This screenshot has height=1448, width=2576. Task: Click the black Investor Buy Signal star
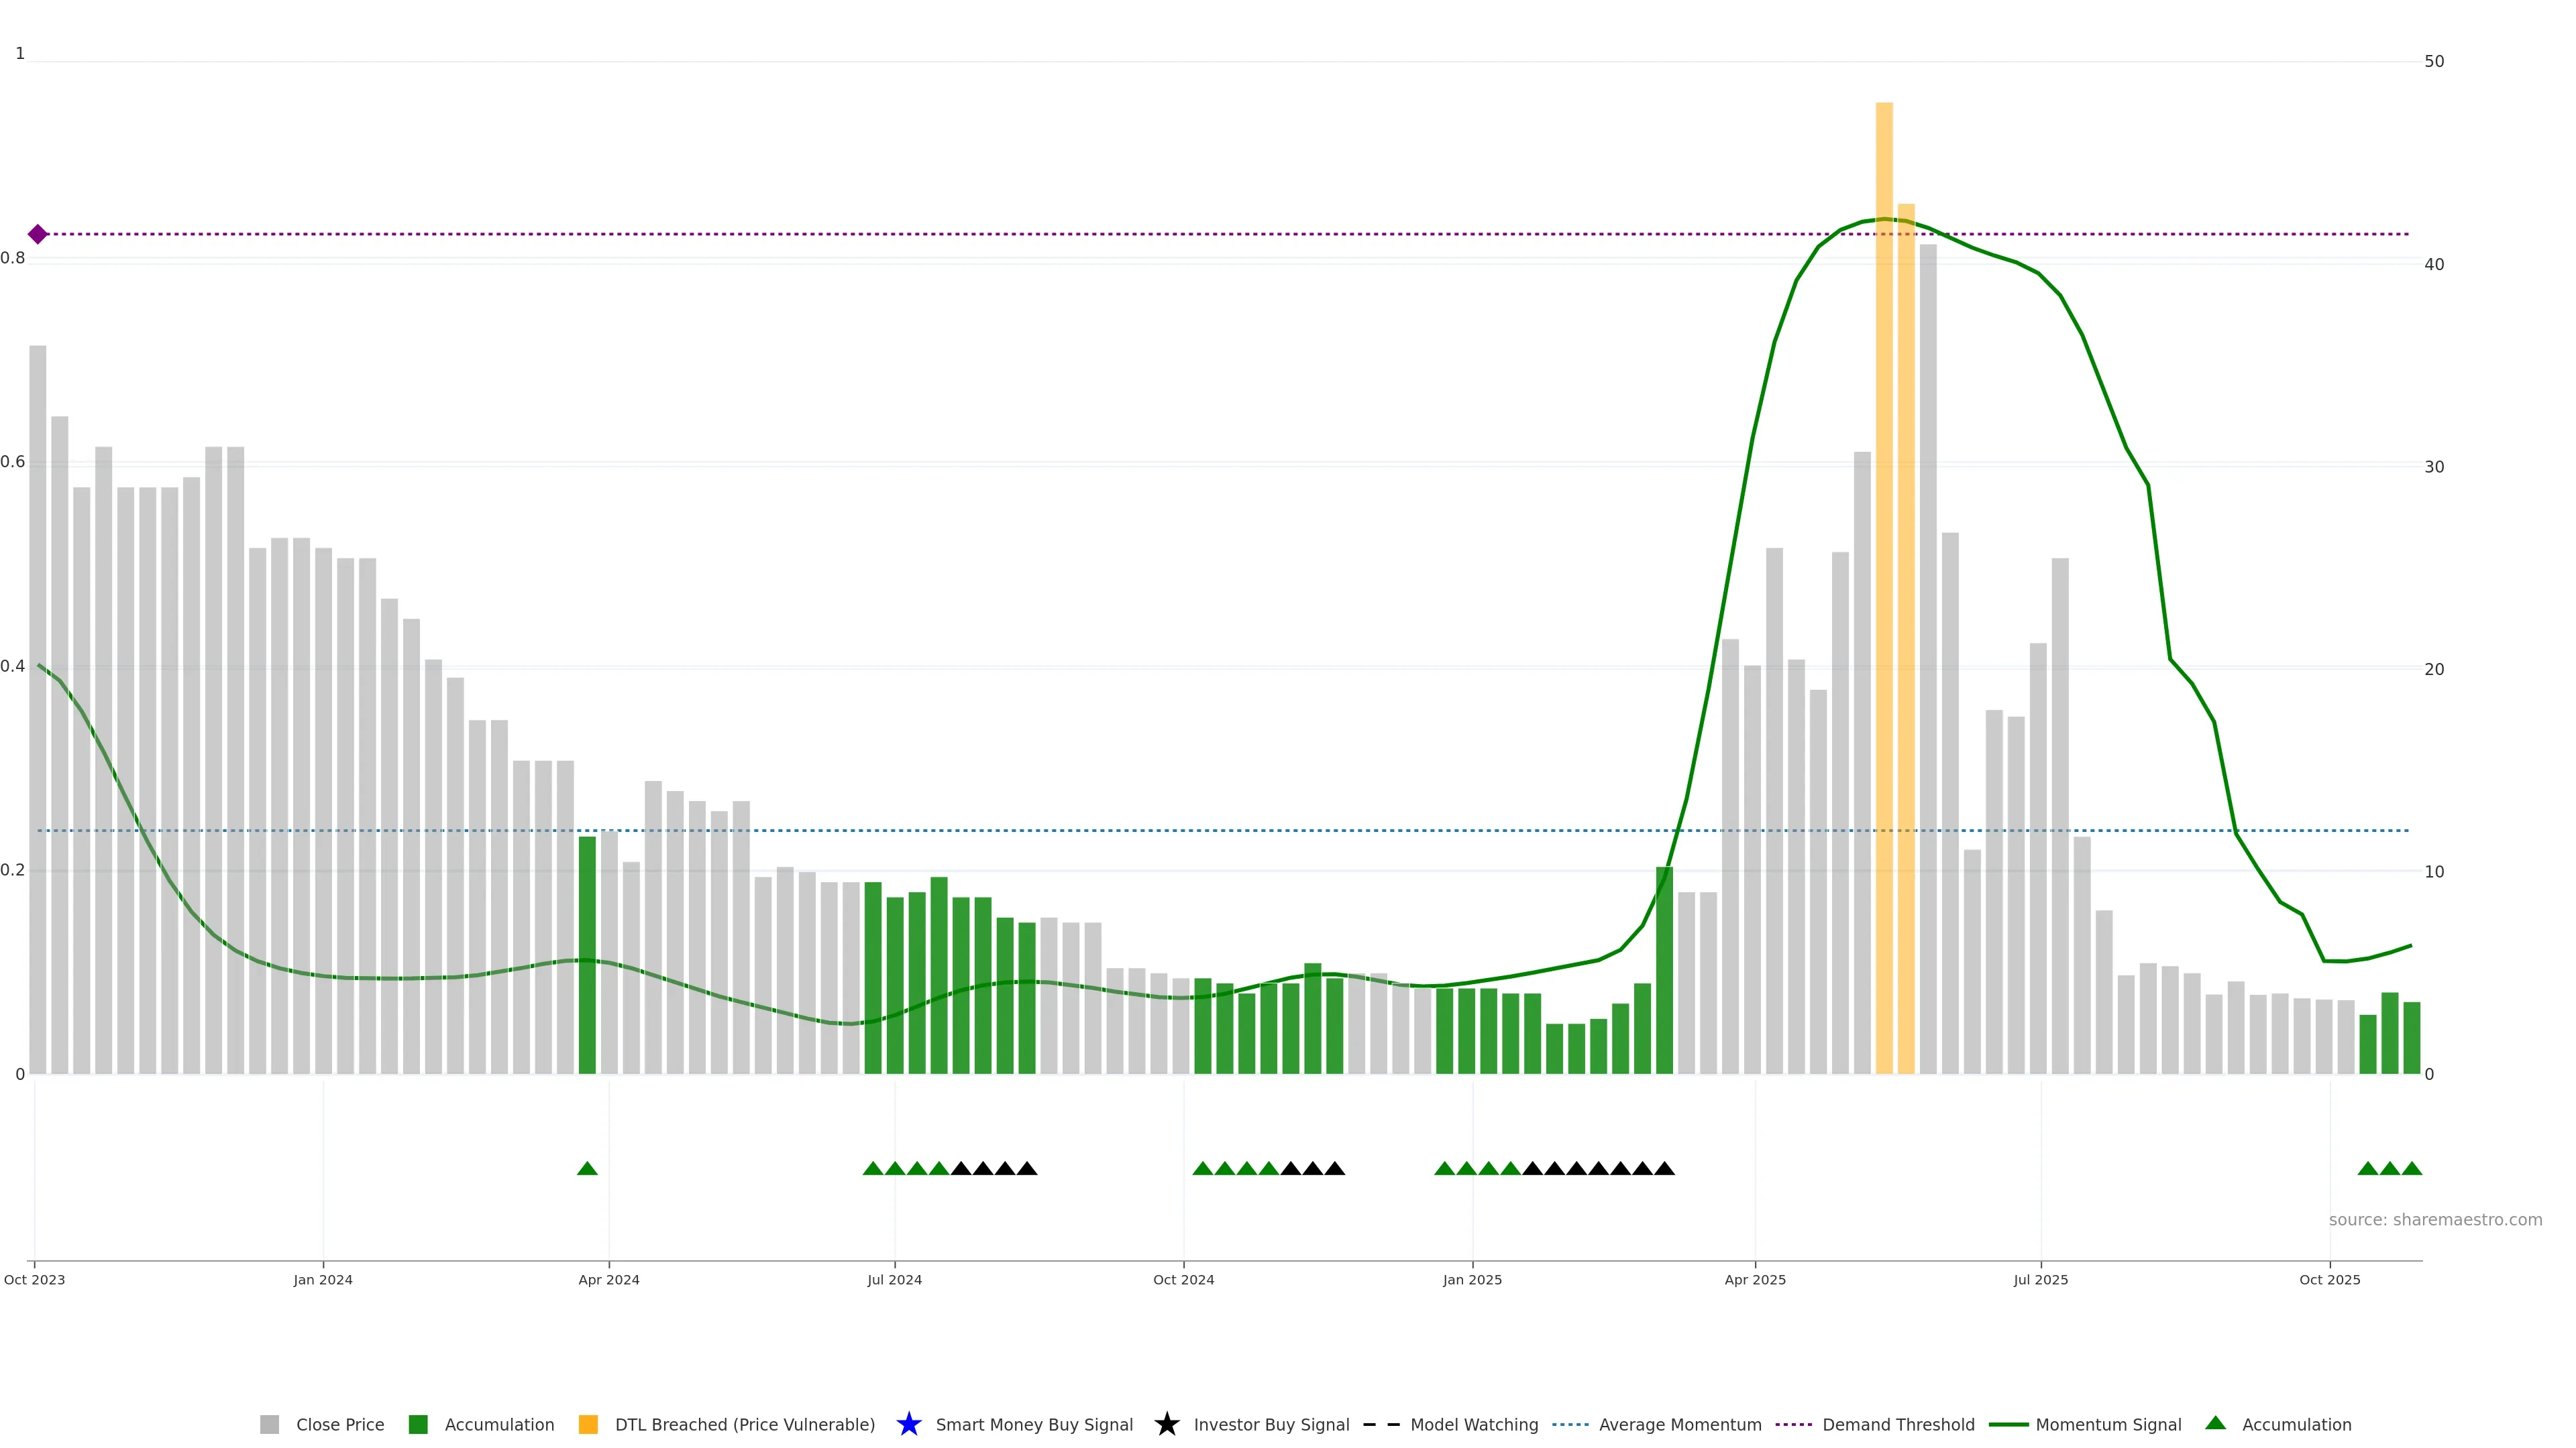click(x=1166, y=1424)
